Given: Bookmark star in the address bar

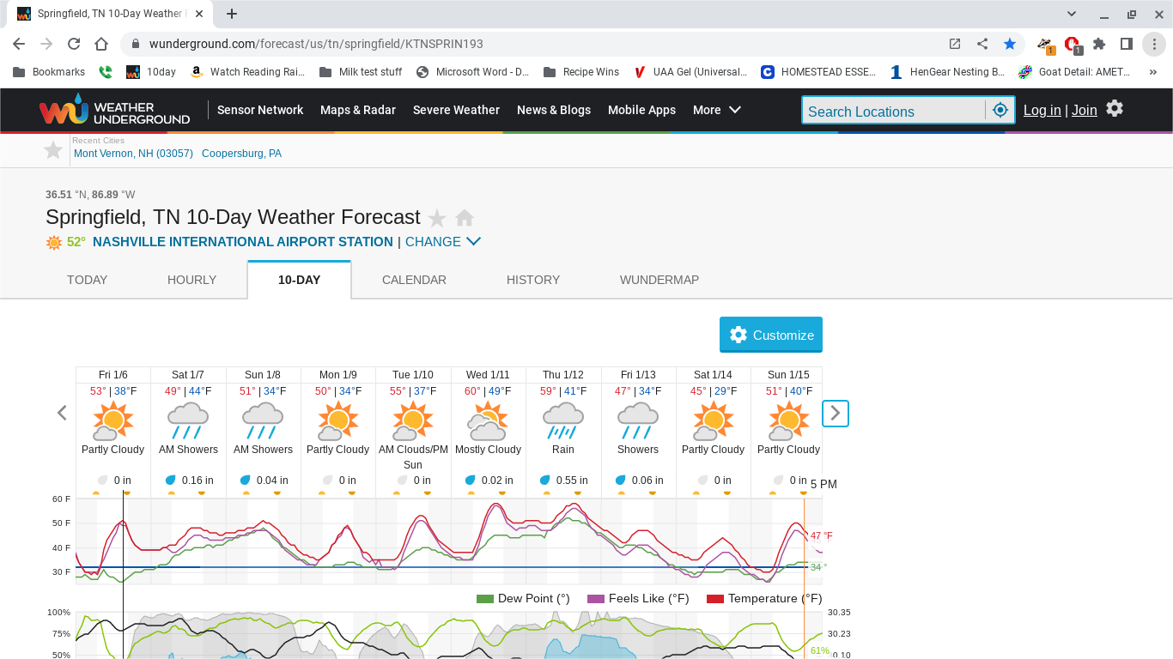Looking at the screenshot, I should pyautogui.click(x=1010, y=44).
